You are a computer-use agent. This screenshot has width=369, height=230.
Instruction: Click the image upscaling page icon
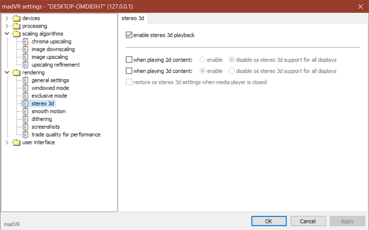pyautogui.click(x=26, y=57)
